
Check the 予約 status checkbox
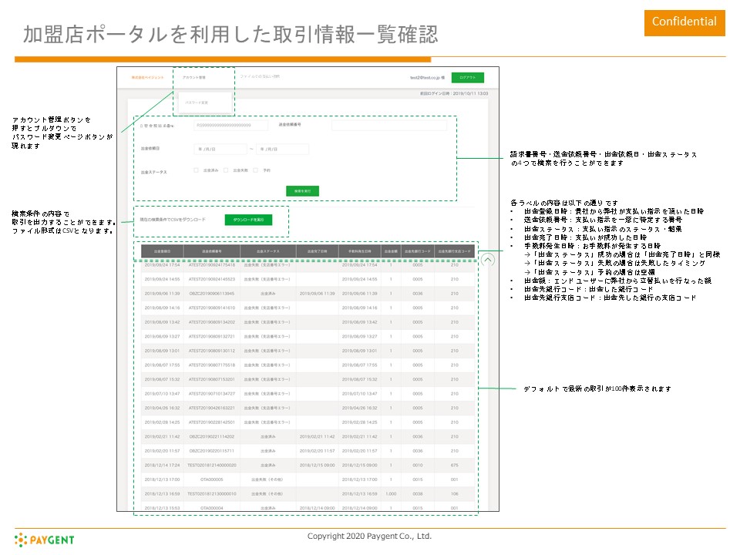[257, 170]
